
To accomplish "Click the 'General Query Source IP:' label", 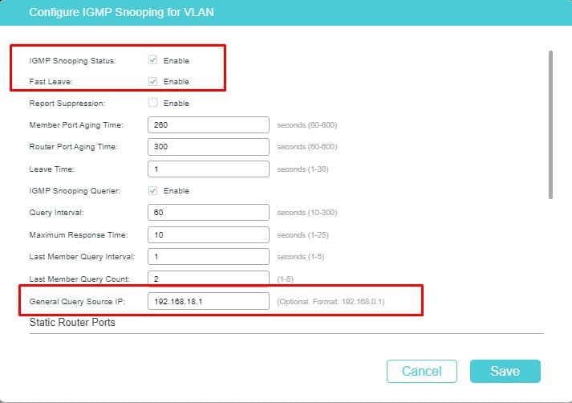I will pos(77,302).
